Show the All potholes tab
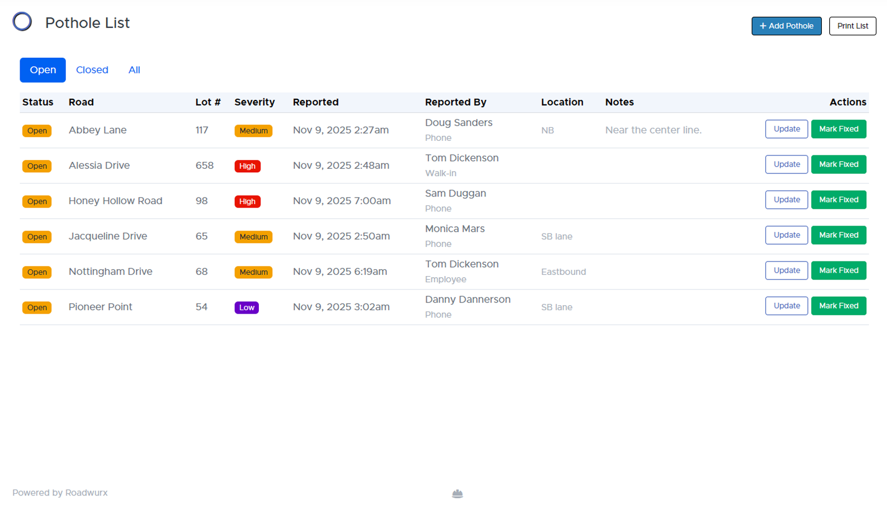 point(134,70)
